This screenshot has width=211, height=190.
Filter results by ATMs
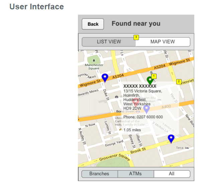click(x=136, y=174)
